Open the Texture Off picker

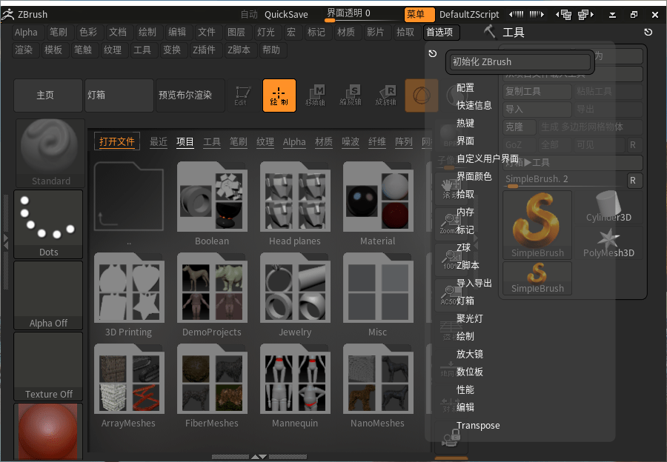point(48,366)
